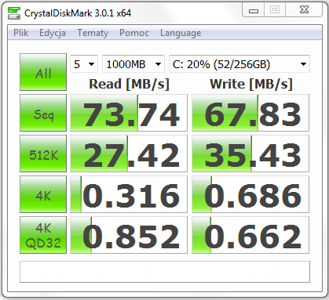Click the Seq read result 73.74
This screenshot has height=300, width=329.
pyautogui.click(x=129, y=113)
